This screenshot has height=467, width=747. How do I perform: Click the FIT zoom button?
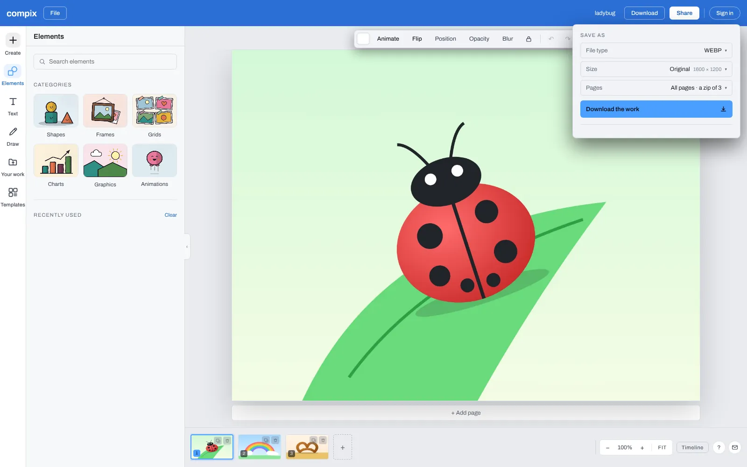[x=662, y=447]
